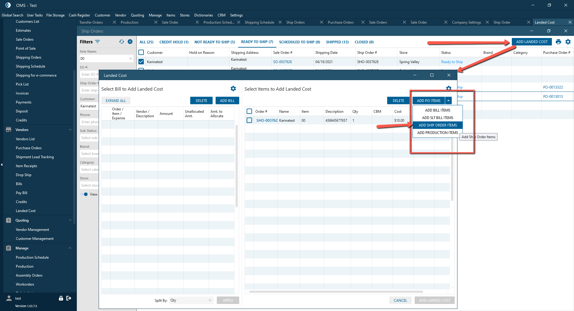Viewport: 574px width, 311px height.
Task: Clear filters with the X icon
Action: pos(130,42)
